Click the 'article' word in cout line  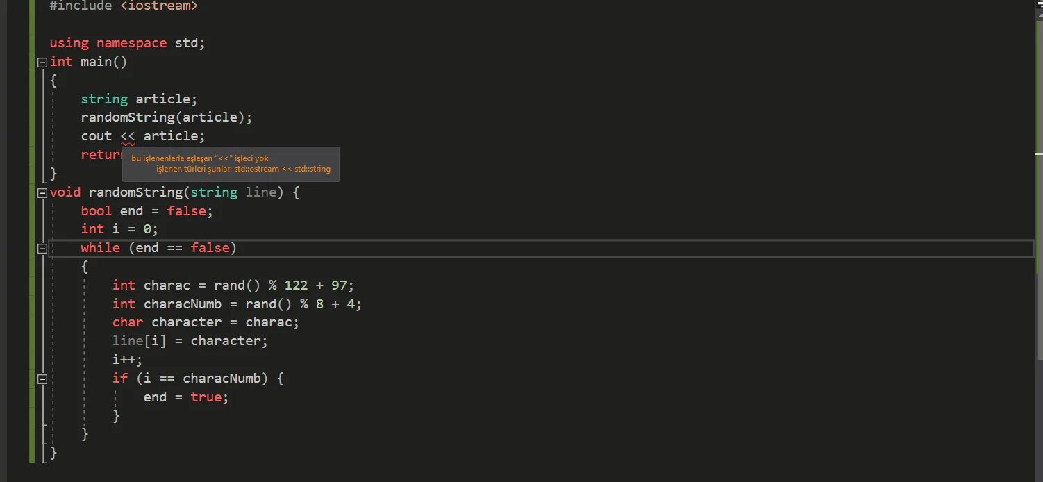point(171,136)
